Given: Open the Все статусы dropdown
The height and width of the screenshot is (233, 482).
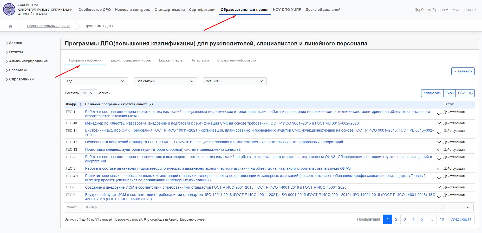Looking at the screenshot, I should (166, 81).
